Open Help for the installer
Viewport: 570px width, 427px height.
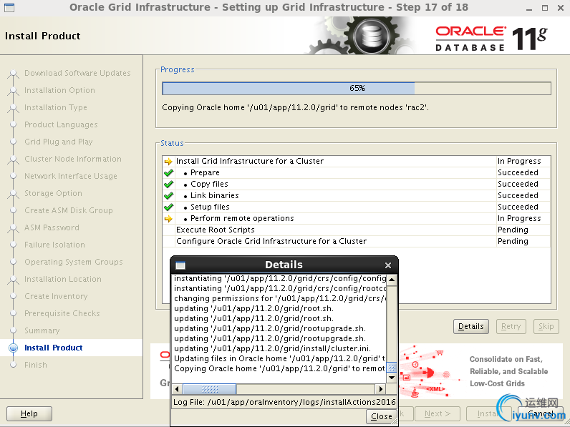[29, 413]
